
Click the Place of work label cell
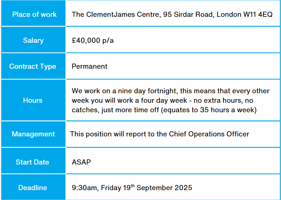pos(34,15)
